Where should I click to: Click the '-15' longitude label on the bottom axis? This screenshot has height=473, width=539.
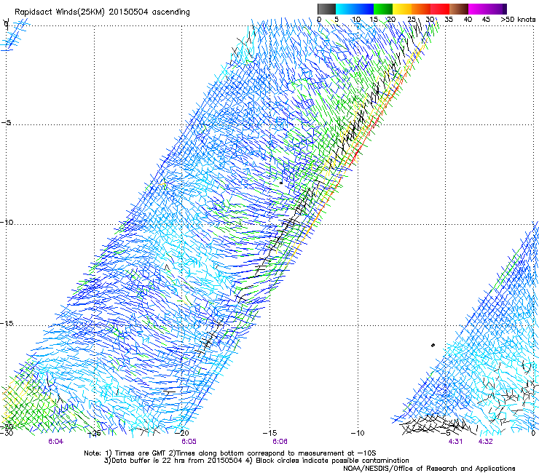(269, 433)
